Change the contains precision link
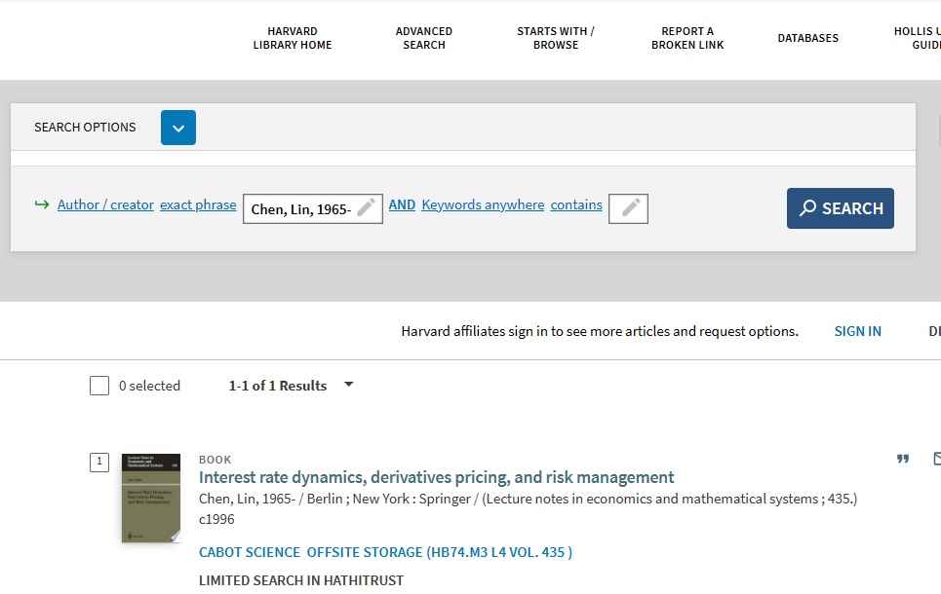Image resolution: width=941 pixels, height=594 pixels. [576, 205]
